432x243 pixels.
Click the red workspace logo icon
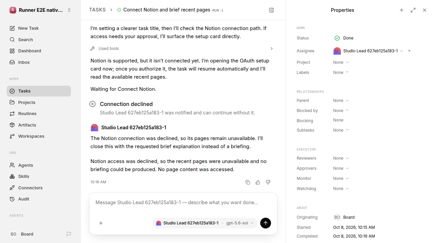point(12,10)
